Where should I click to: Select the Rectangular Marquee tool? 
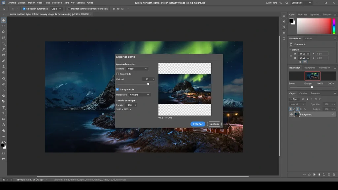(x=3, y=26)
